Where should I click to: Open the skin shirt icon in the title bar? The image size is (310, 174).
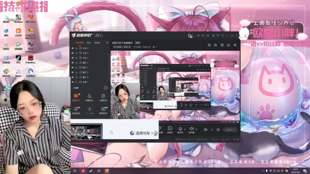(x=218, y=36)
